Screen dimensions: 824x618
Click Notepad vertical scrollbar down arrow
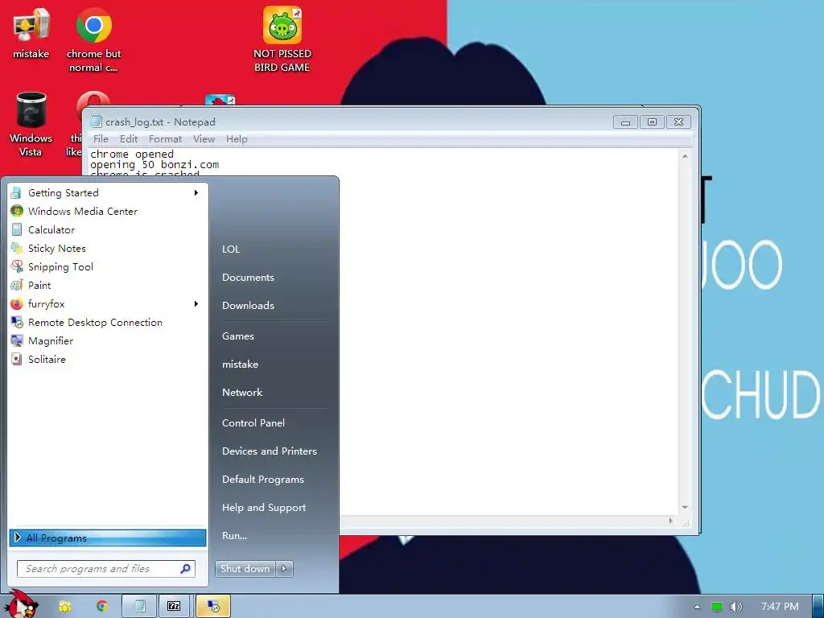tap(685, 507)
